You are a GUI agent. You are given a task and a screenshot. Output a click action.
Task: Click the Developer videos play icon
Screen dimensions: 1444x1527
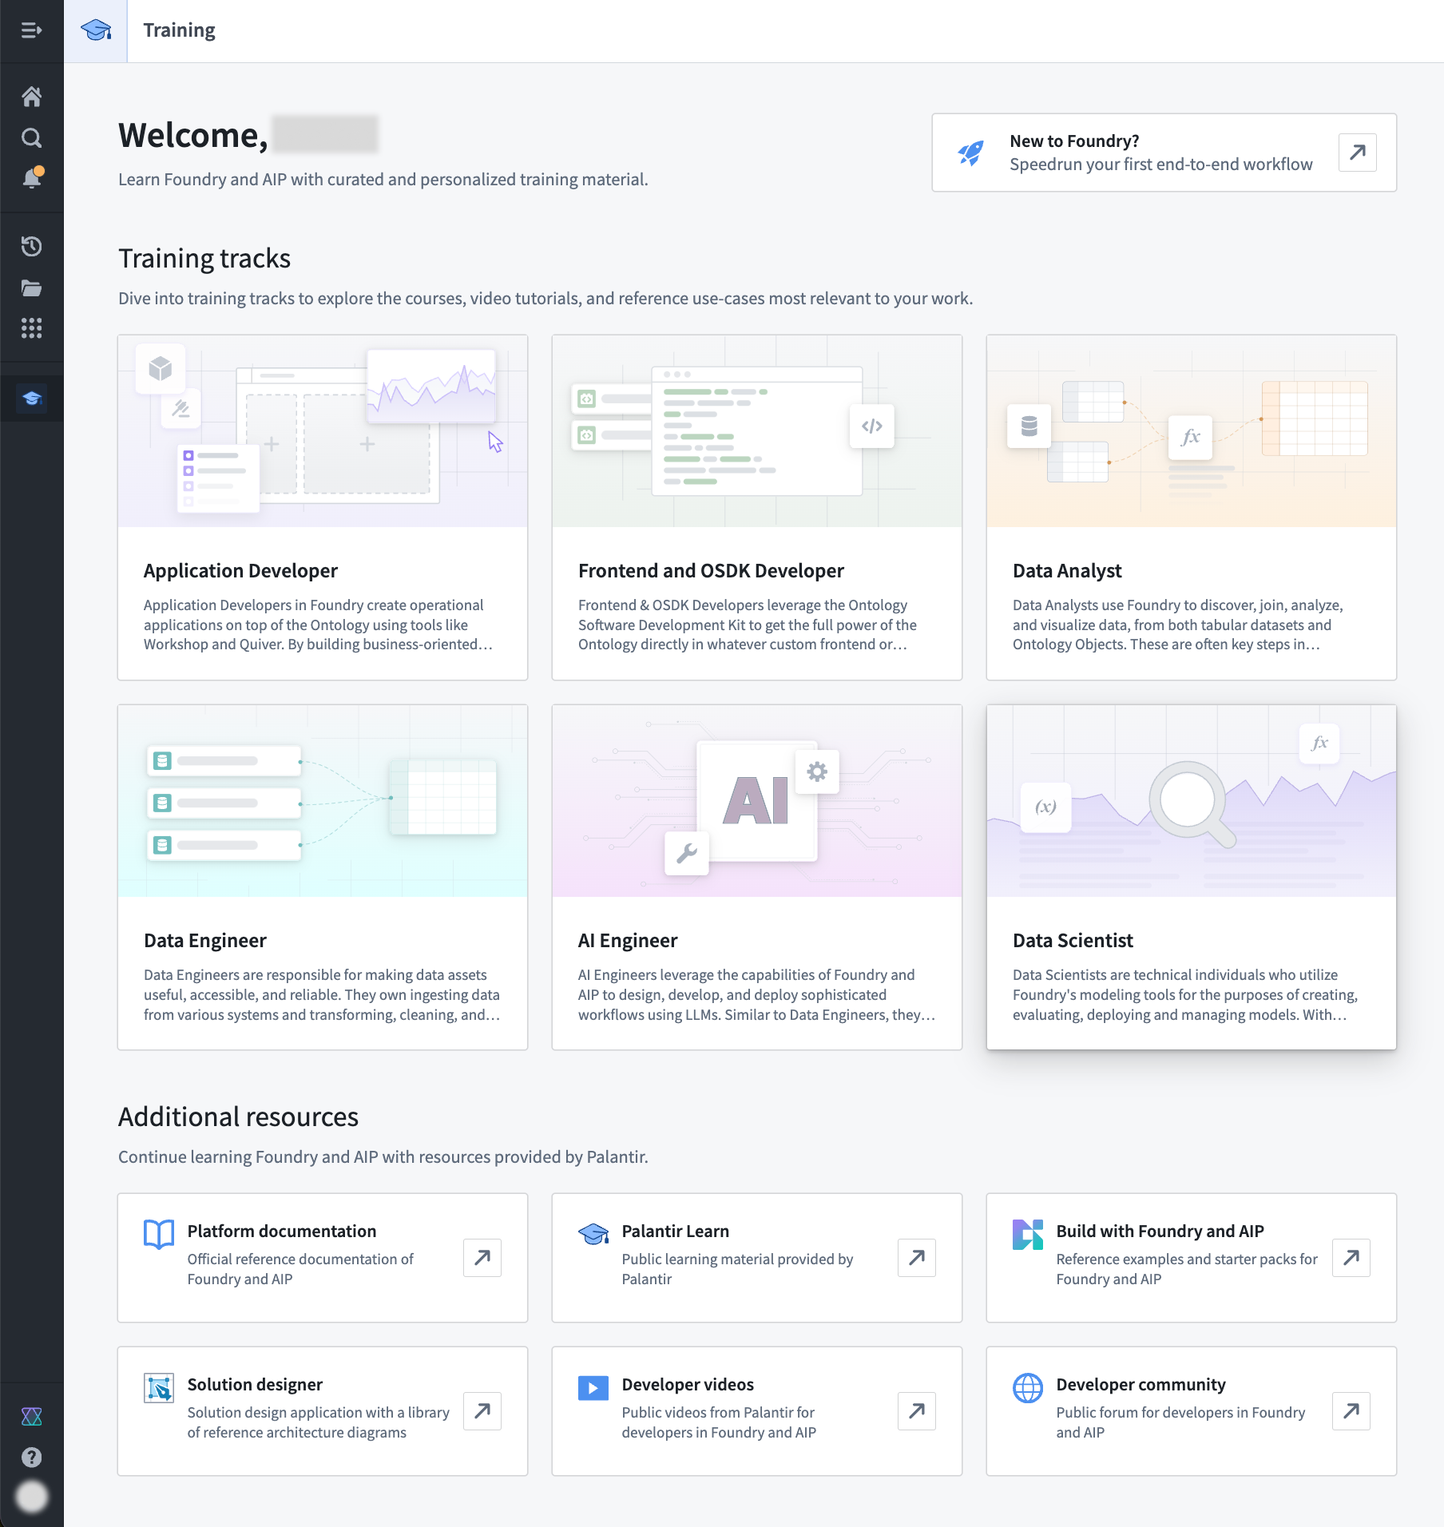[x=593, y=1388]
